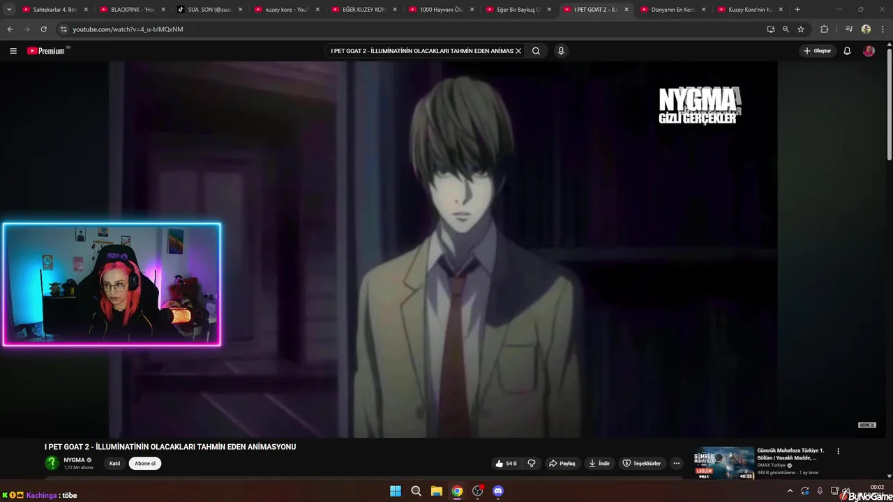Open Chrome from taskbar
The height and width of the screenshot is (502, 893).
457,491
